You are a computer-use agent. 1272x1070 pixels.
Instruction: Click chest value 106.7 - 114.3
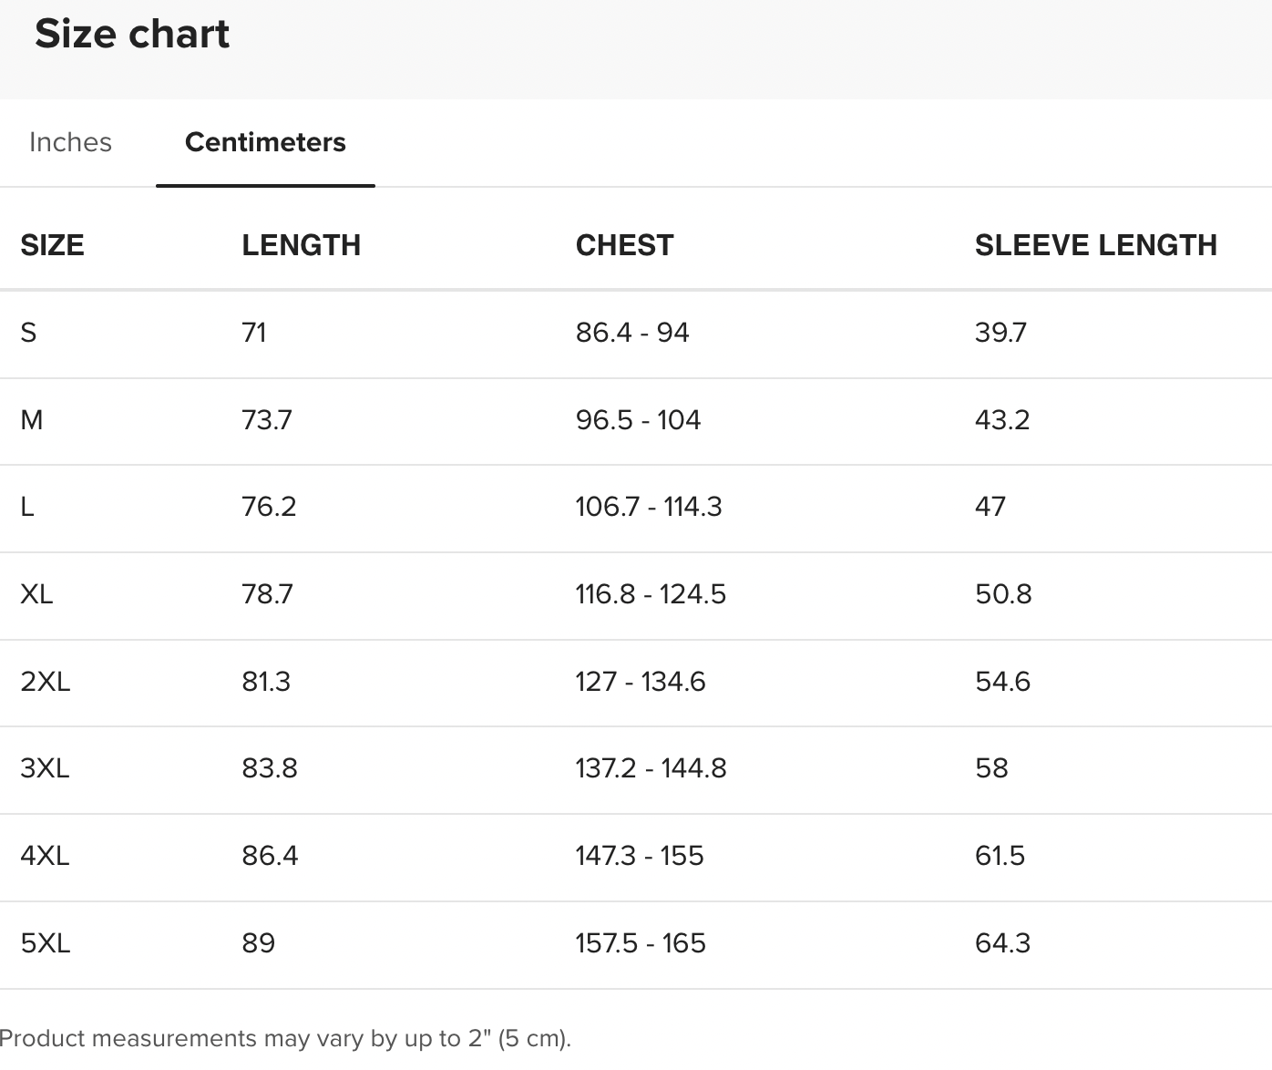(x=648, y=507)
